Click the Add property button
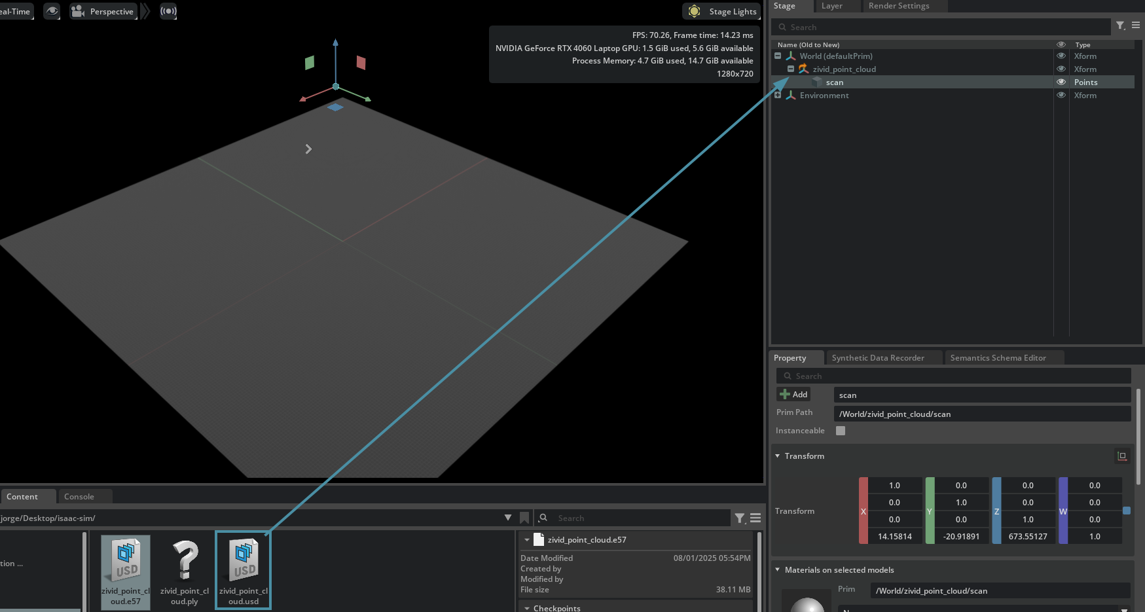The height and width of the screenshot is (612, 1145). [793, 394]
